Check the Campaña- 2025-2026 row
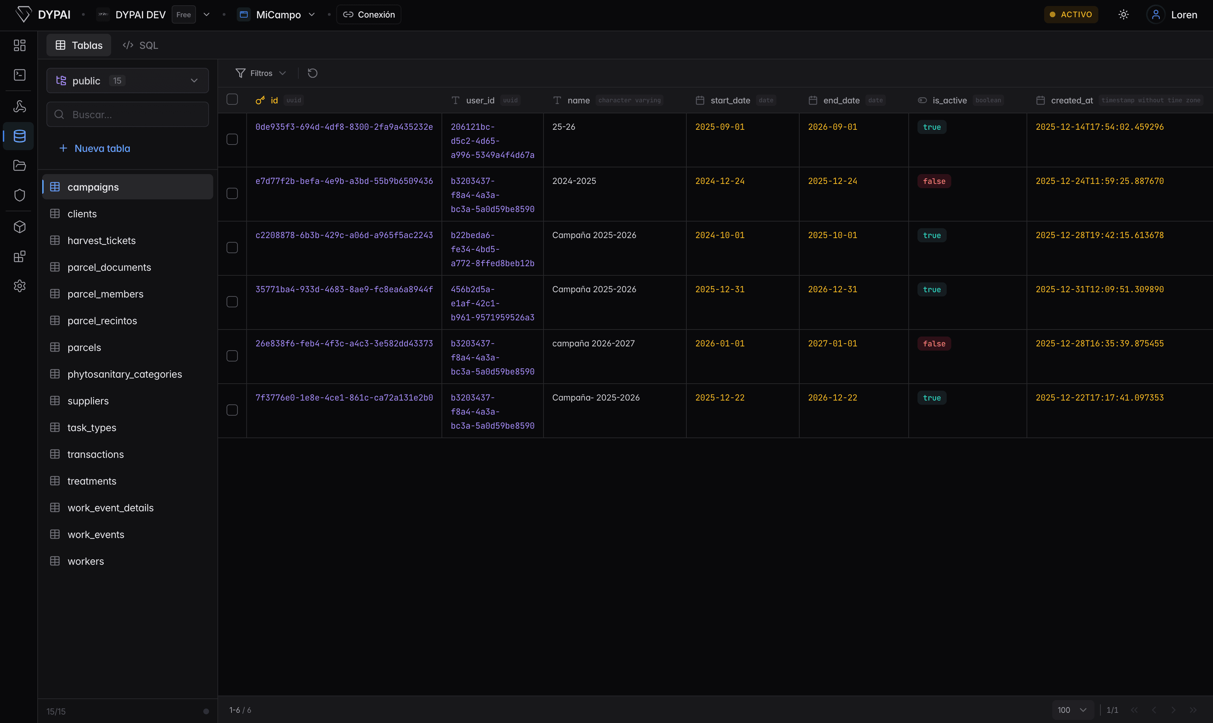The height and width of the screenshot is (723, 1213). click(233, 410)
